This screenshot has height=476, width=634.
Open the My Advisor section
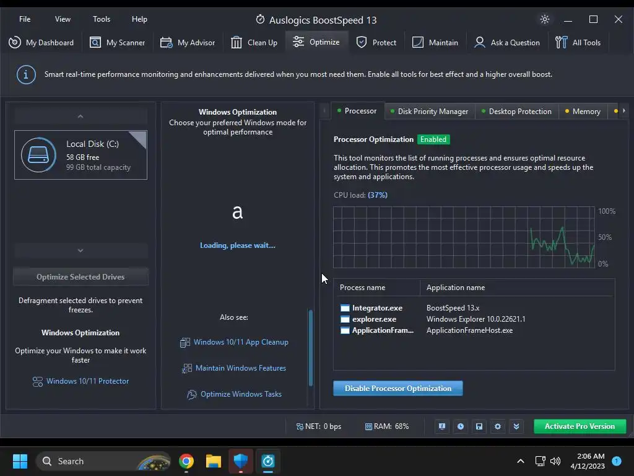pos(187,43)
